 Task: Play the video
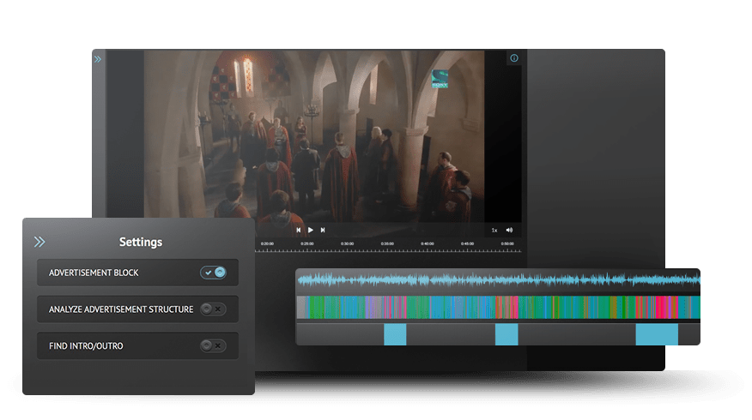click(x=310, y=230)
